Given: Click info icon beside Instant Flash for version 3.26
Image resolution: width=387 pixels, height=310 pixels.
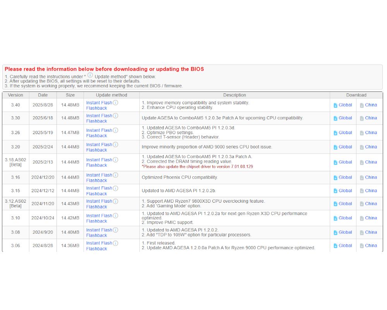Looking at the screenshot, I should (x=116, y=130).
